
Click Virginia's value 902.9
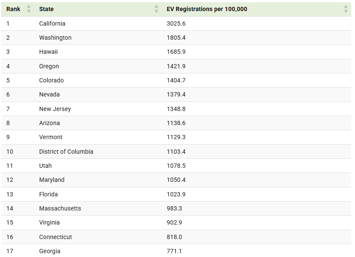pyautogui.click(x=174, y=222)
